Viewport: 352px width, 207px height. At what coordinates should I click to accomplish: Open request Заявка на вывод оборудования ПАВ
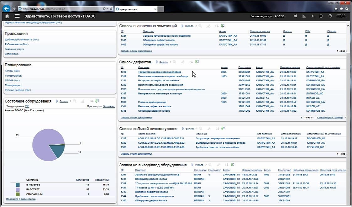[x=157, y=175]
